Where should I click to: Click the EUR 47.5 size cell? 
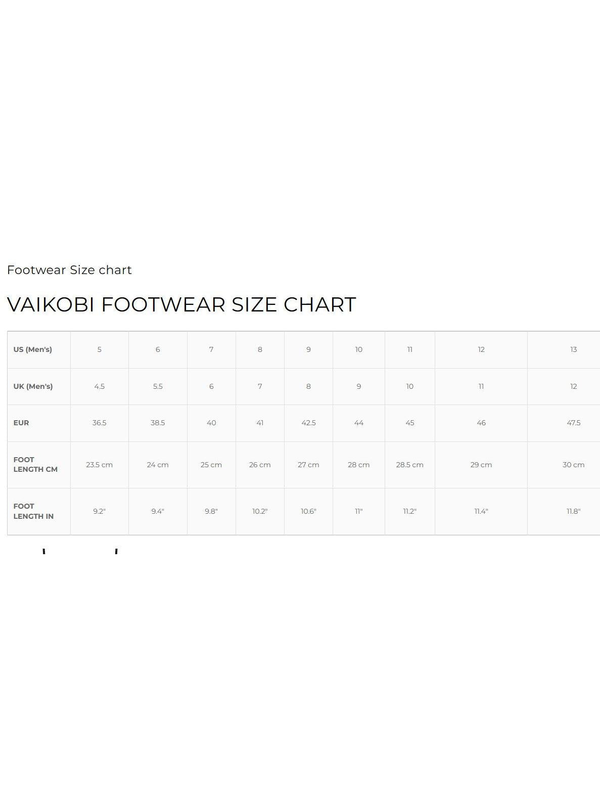(x=573, y=423)
